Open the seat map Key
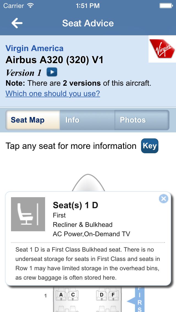 [x=150, y=146]
